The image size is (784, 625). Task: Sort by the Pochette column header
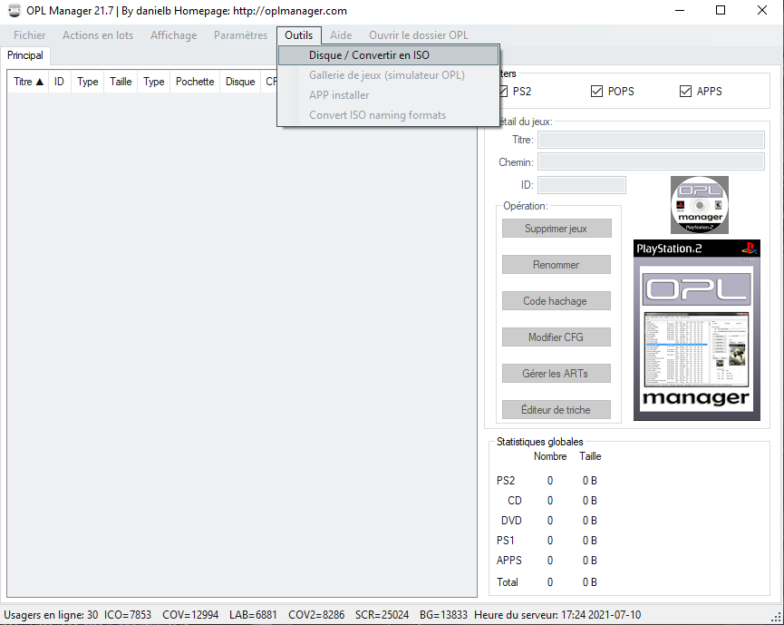[x=195, y=82]
